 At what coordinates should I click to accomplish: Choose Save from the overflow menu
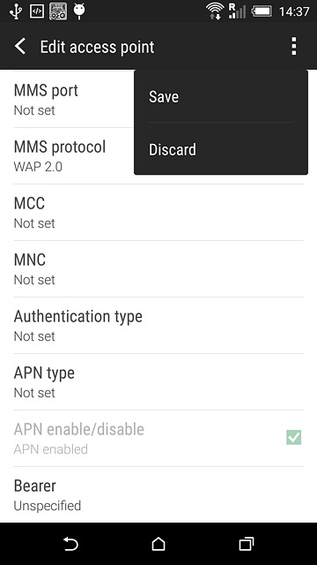221,96
